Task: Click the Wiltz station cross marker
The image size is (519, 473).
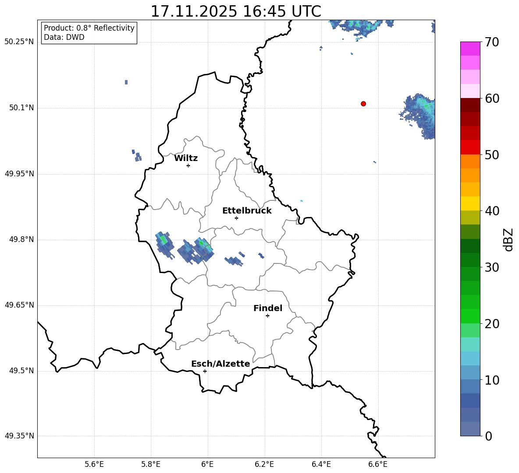Action: pyautogui.click(x=188, y=165)
